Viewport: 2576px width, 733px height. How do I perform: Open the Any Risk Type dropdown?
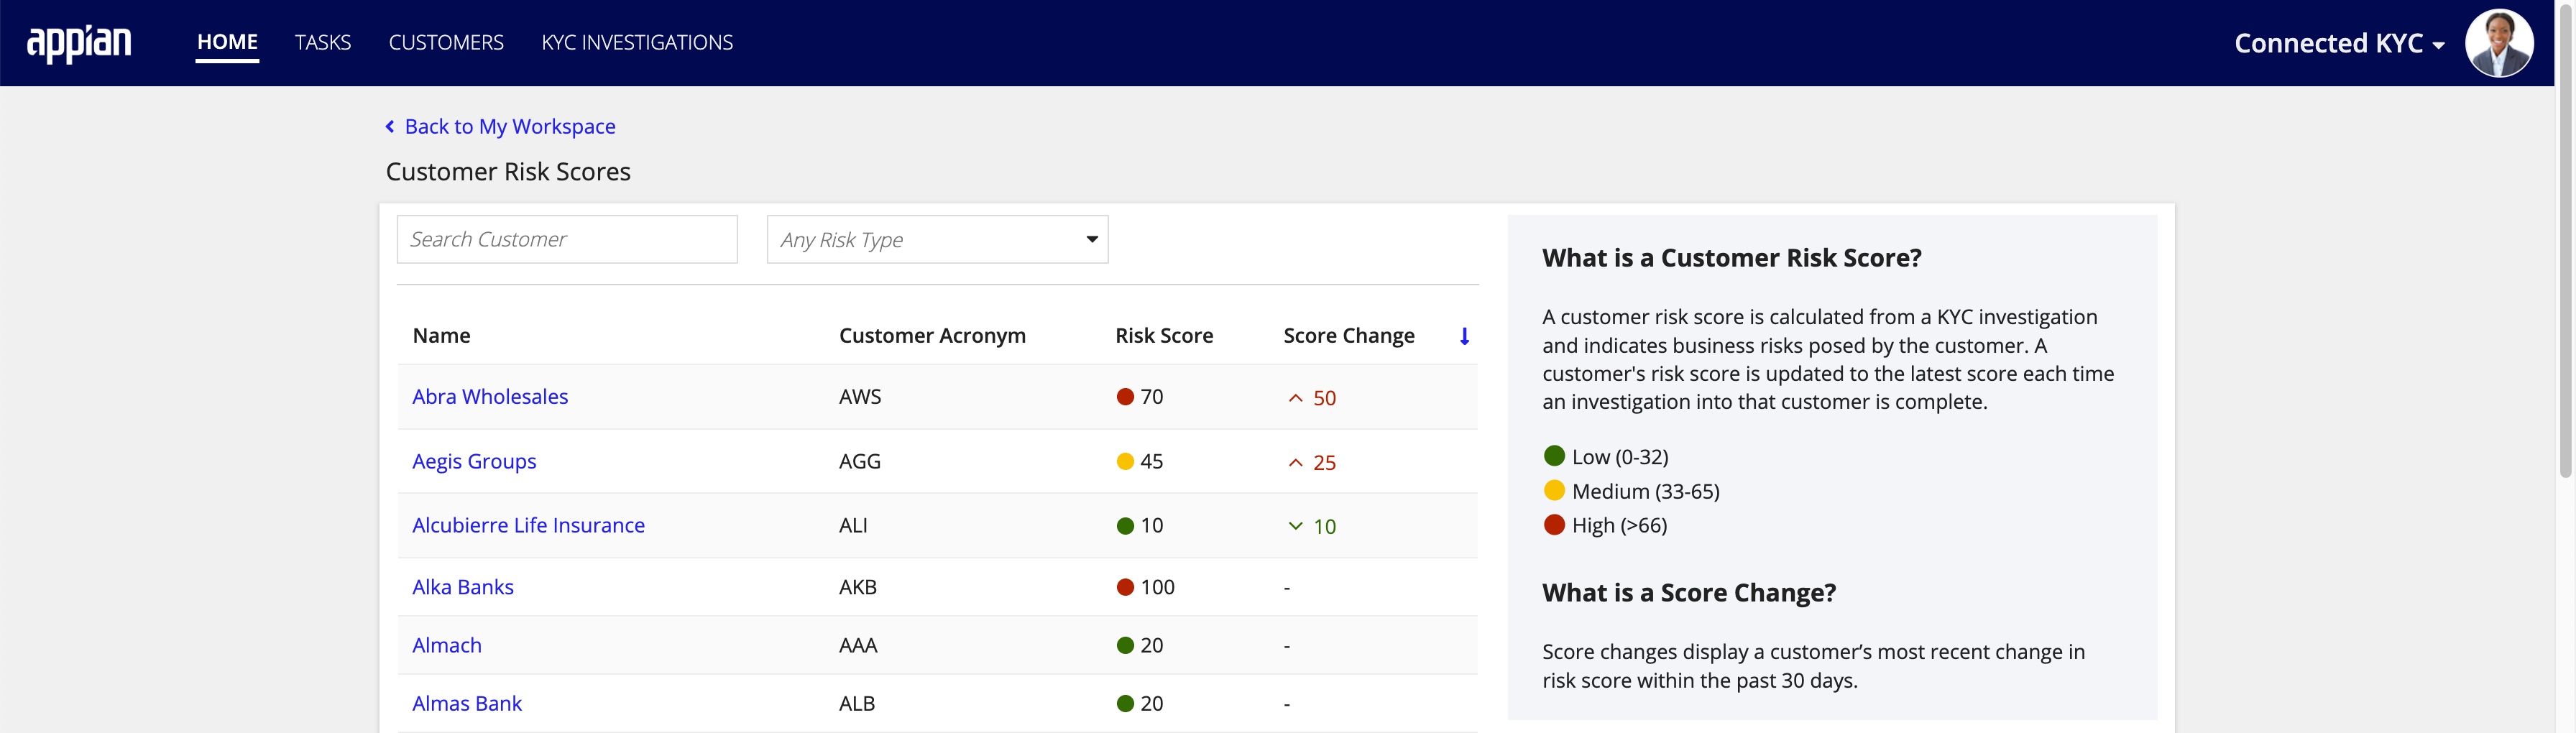(x=937, y=240)
